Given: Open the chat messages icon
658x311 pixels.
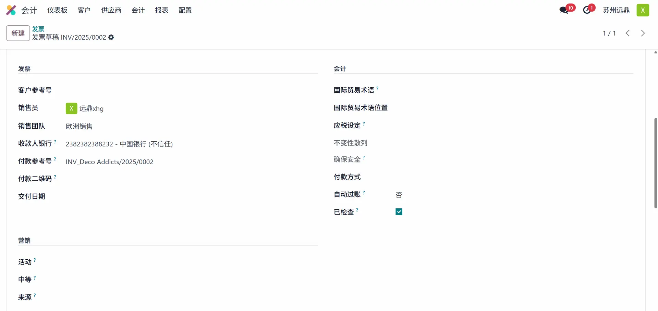Looking at the screenshot, I should tap(564, 10).
